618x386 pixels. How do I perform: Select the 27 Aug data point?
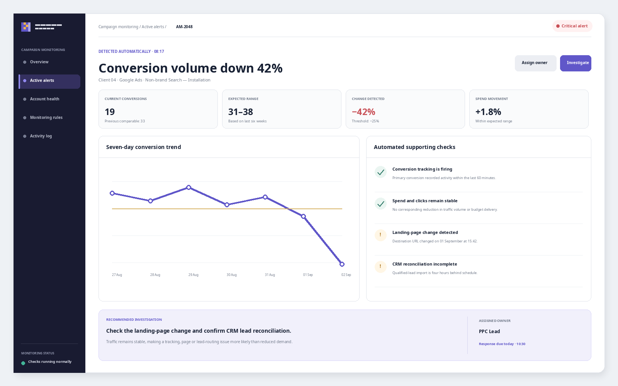(x=112, y=193)
